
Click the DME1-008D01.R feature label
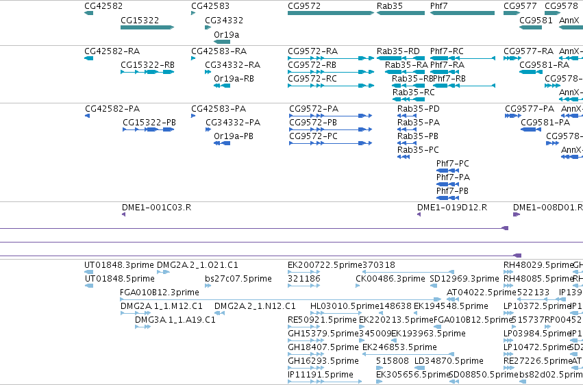548,207
